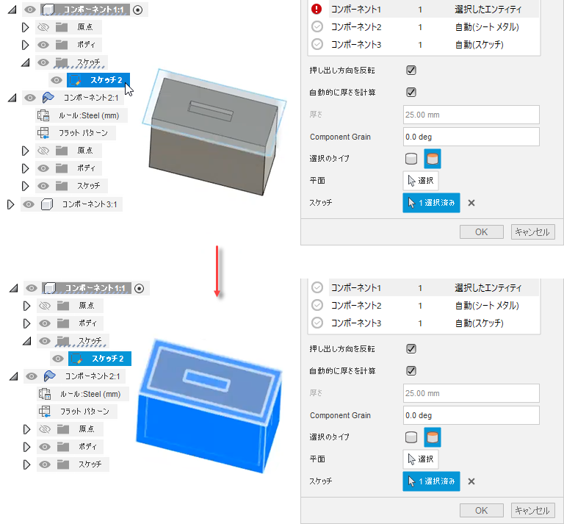Select 選択したエンティティ cell in lower dialog
This screenshot has height=524, width=564.
[488, 288]
